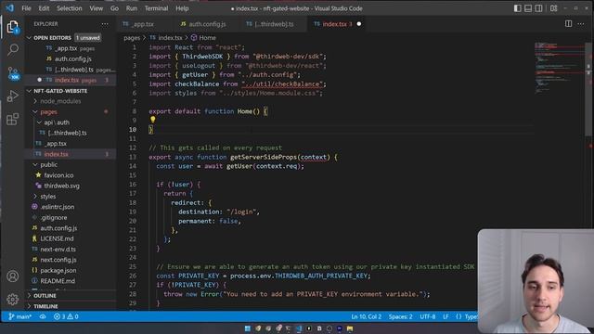The height and width of the screenshot is (334, 594).
Task: Open the Run and Debug view
Action: tap(12, 96)
